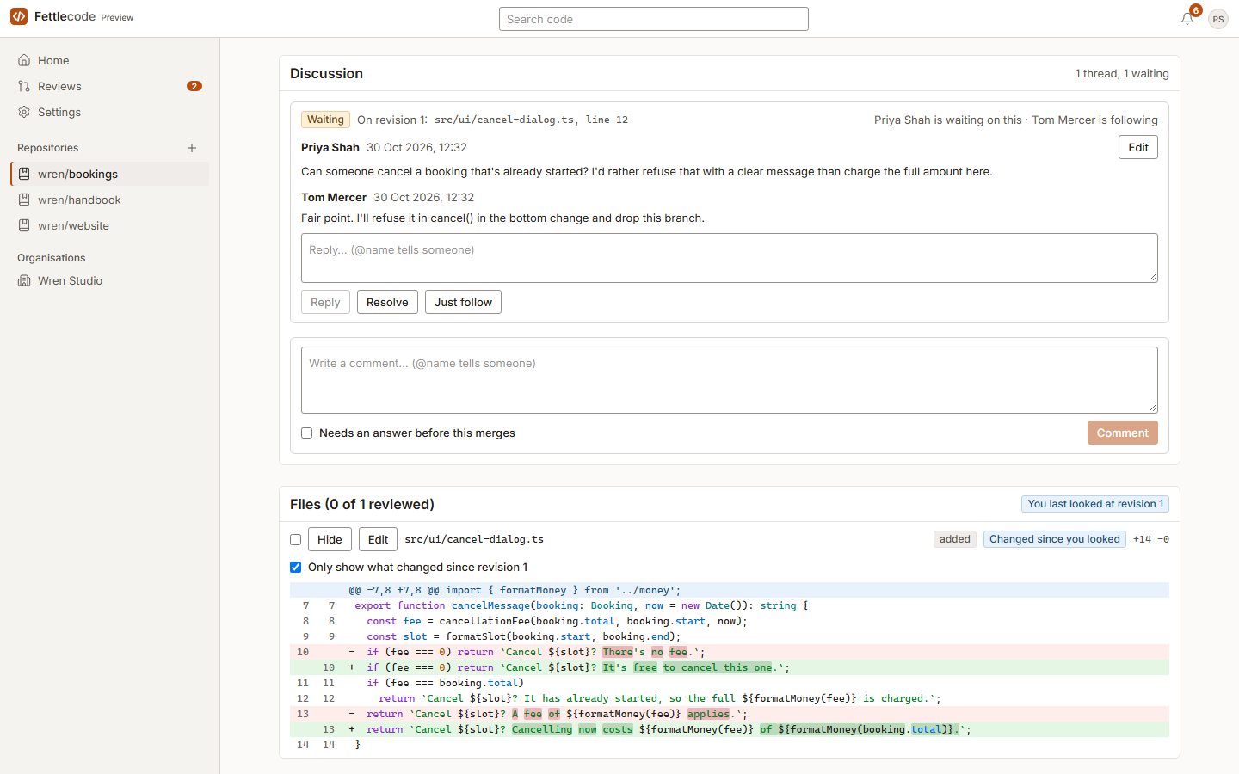Click the file name src/ui/cancel-dialog.ts in Files
The height and width of the screenshot is (774, 1239).
[474, 539]
